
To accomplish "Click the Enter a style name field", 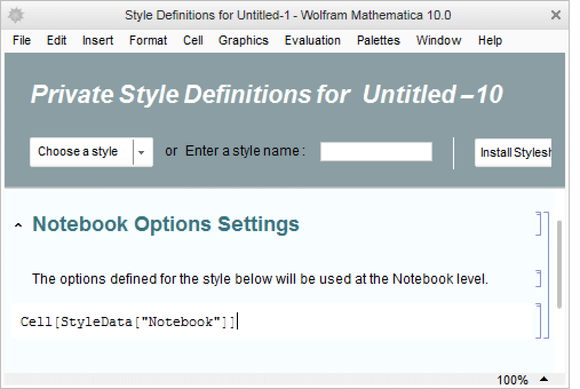I will pyautogui.click(x=376, y=152).
